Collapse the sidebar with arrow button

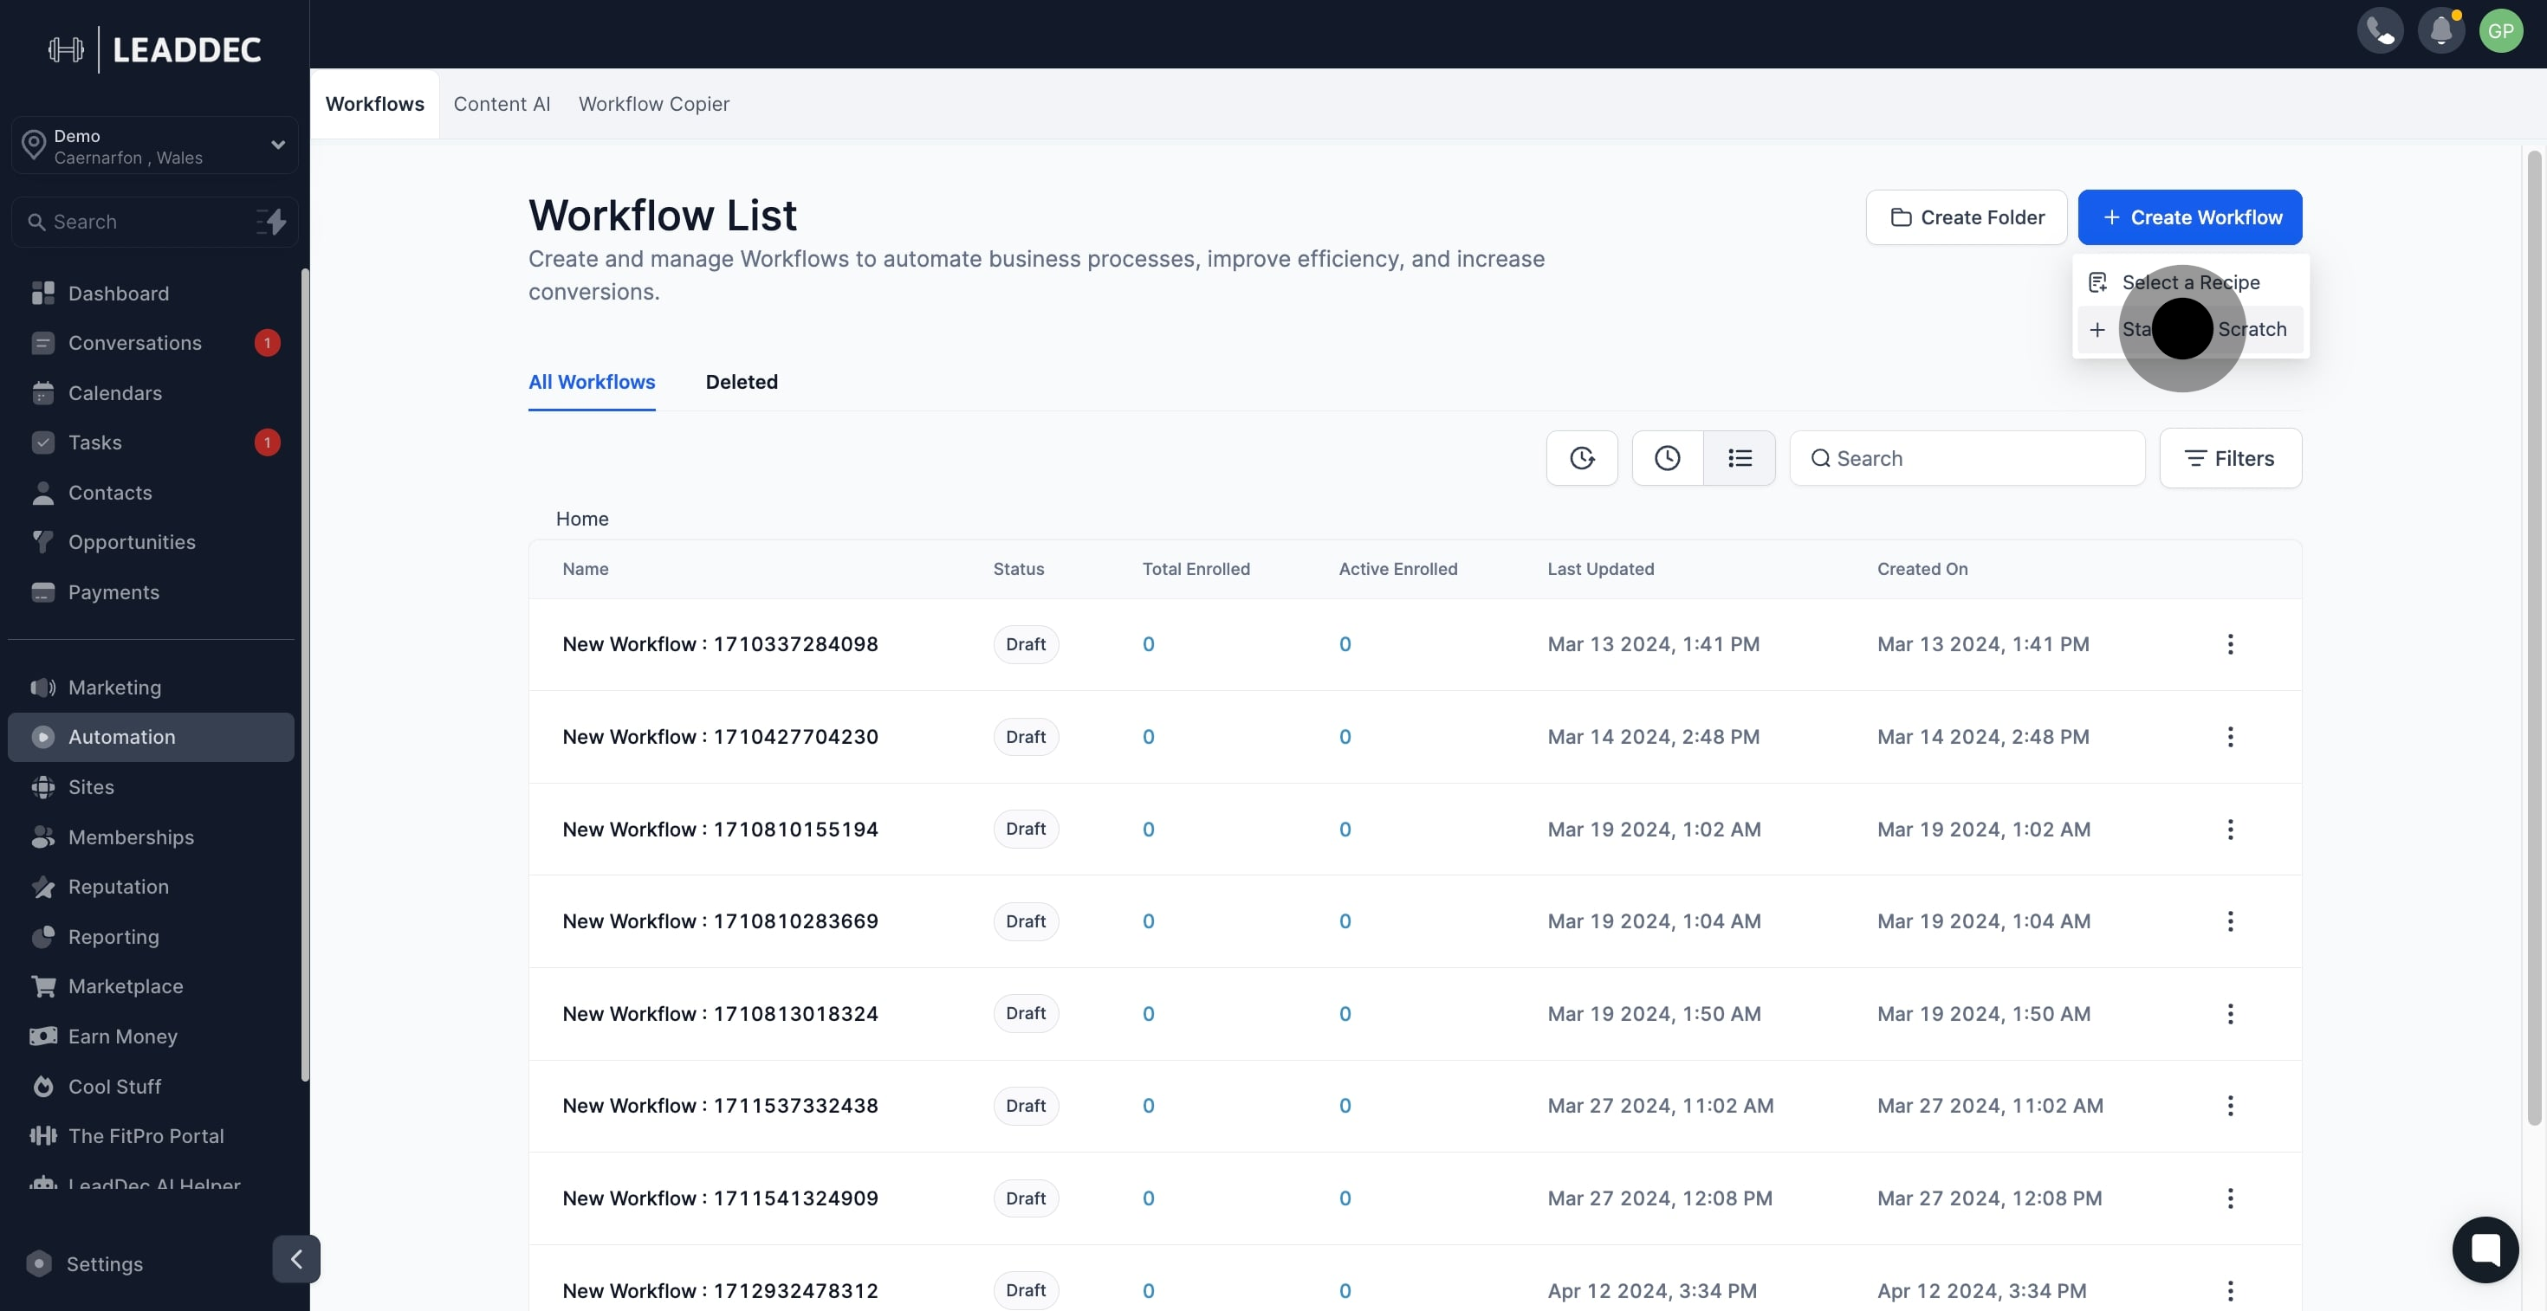click(x=295, y=1259)
